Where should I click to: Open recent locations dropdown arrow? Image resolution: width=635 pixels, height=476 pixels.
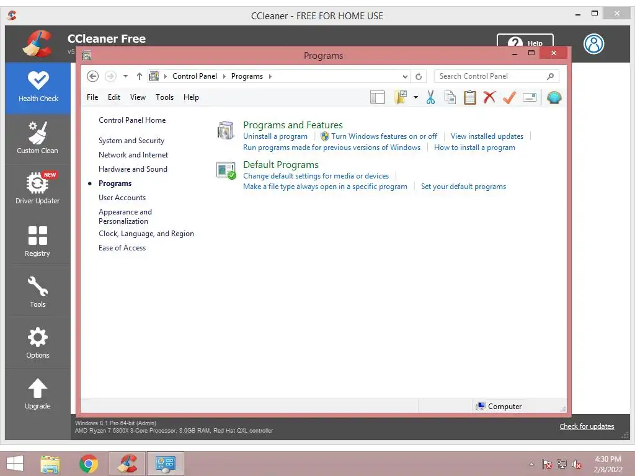[x=125, y=76]
